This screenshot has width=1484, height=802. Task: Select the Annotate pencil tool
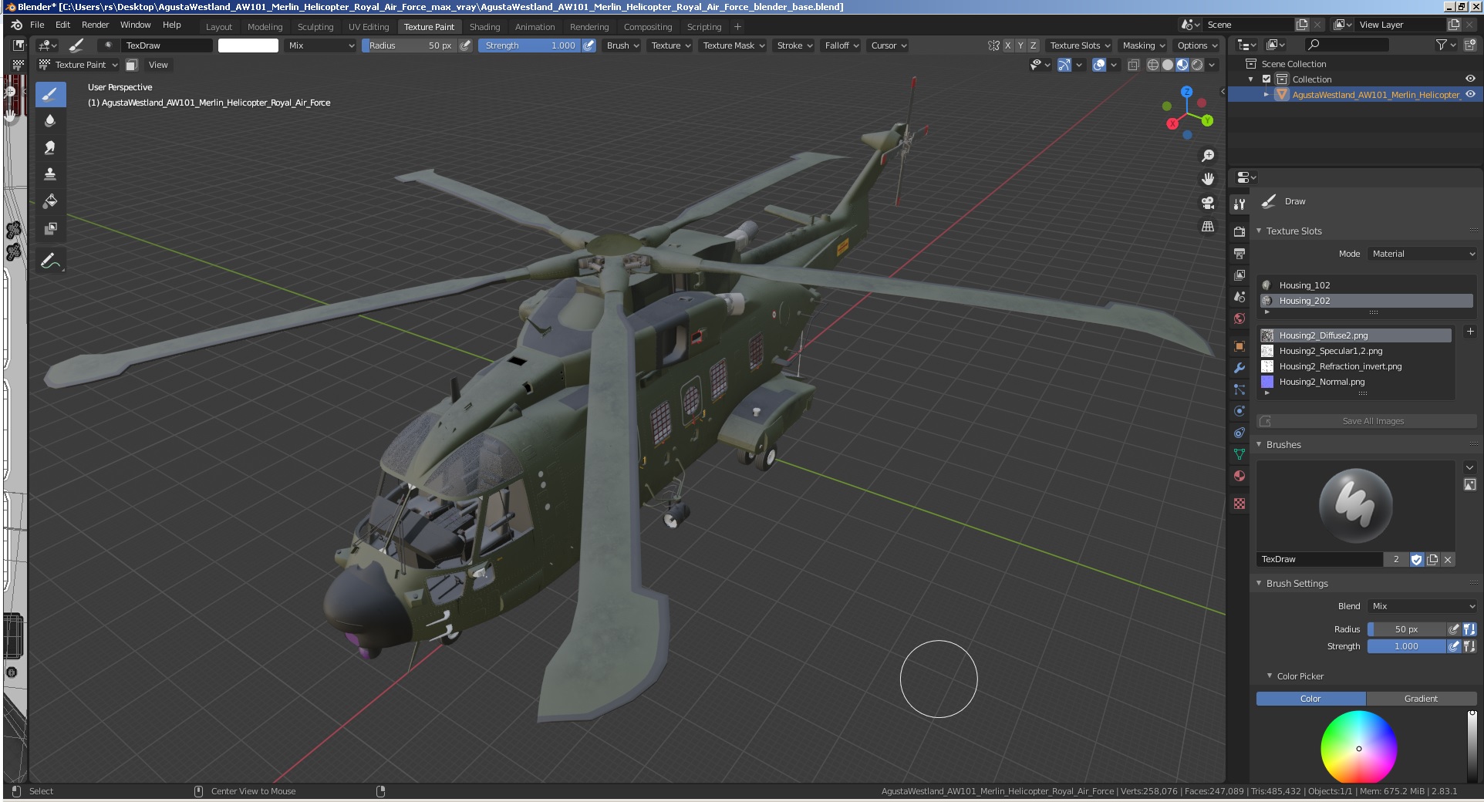tap(50, 261)
